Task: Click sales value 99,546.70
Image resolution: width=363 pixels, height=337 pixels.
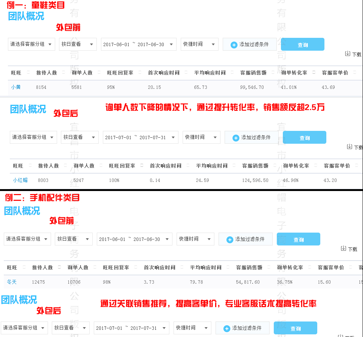Action: pyautogui.click(x=252, y=87)
